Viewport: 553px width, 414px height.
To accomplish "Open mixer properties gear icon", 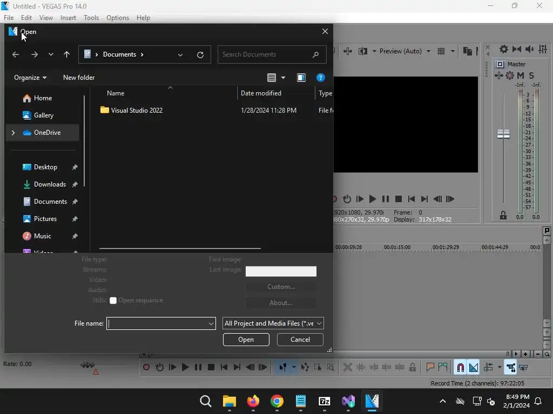I will (x=504, y=49).
